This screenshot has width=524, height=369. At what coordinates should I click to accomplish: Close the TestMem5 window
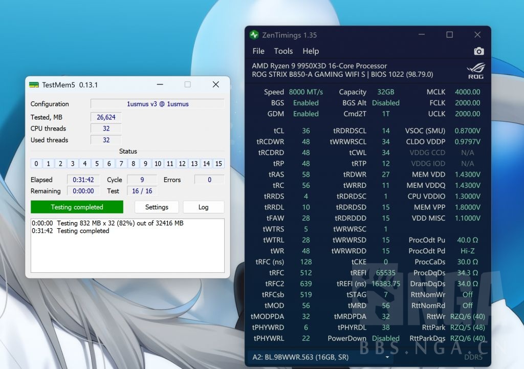pyautogui.click(x=215, y=84)
